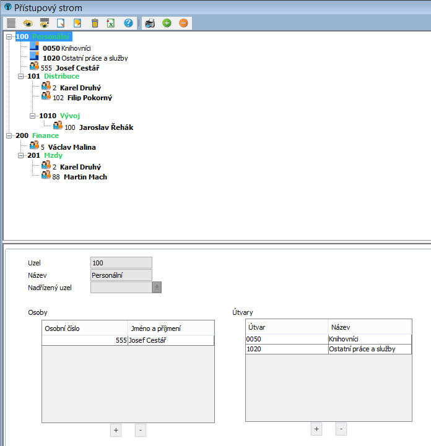431x446 pixels.
Task: Print using the printer icon
Action: pos(150,23)
